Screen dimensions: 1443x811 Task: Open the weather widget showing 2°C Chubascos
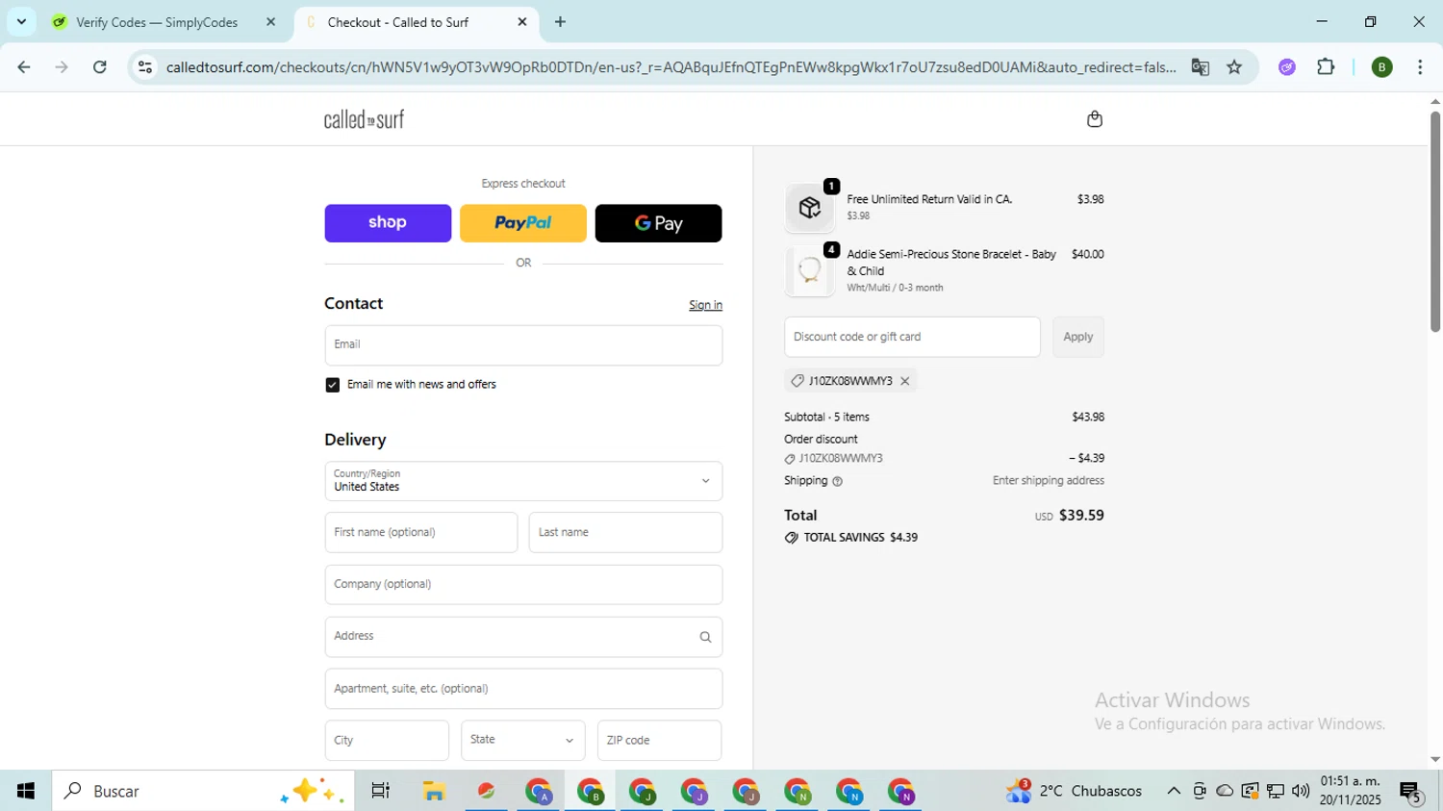(1075, 791)
